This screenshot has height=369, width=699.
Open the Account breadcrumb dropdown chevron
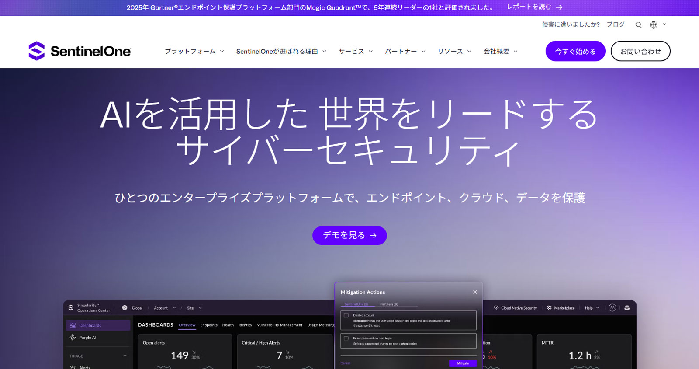click(x=174, y=308)
